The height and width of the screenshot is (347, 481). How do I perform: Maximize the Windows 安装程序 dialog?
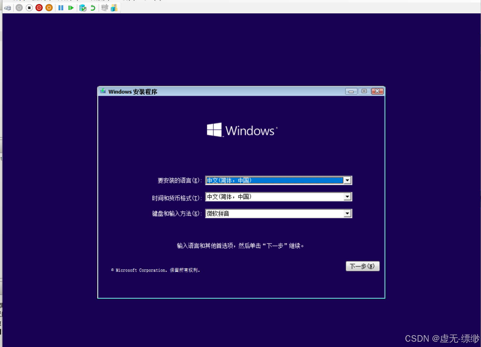(x=364, y=91)
